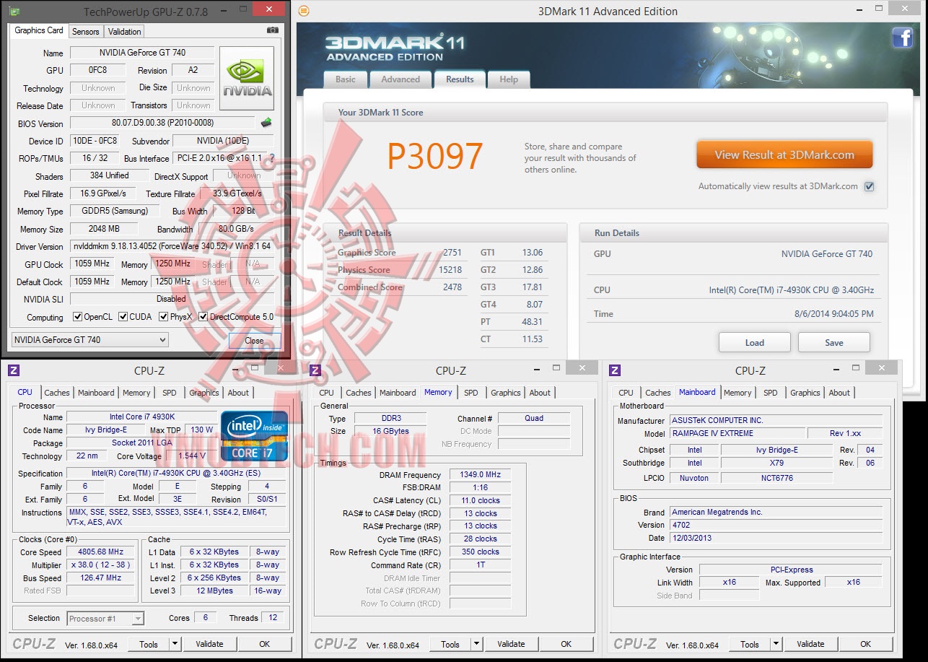Screen dimensions: 928x662
Task: Click the Southbridge value X79
Action: [776, 463]
